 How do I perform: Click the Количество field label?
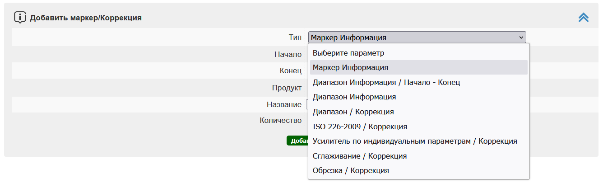point(281,120)
